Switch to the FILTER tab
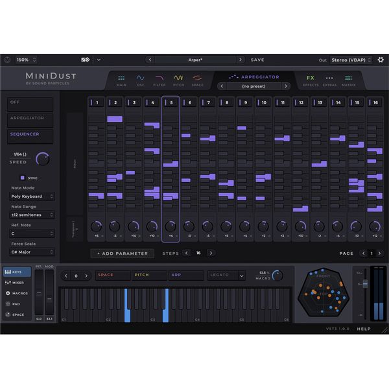Viewport: 389px width, 389px height. pos(159,81)
